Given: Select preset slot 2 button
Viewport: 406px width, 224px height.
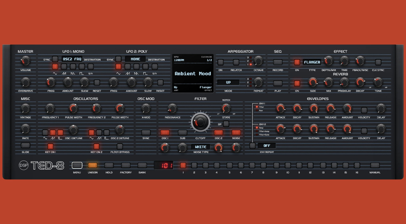Looking at the screenshot, I should click(194, 165).
